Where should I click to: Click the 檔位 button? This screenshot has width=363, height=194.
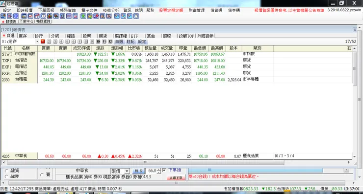click(x=139, y=171)
